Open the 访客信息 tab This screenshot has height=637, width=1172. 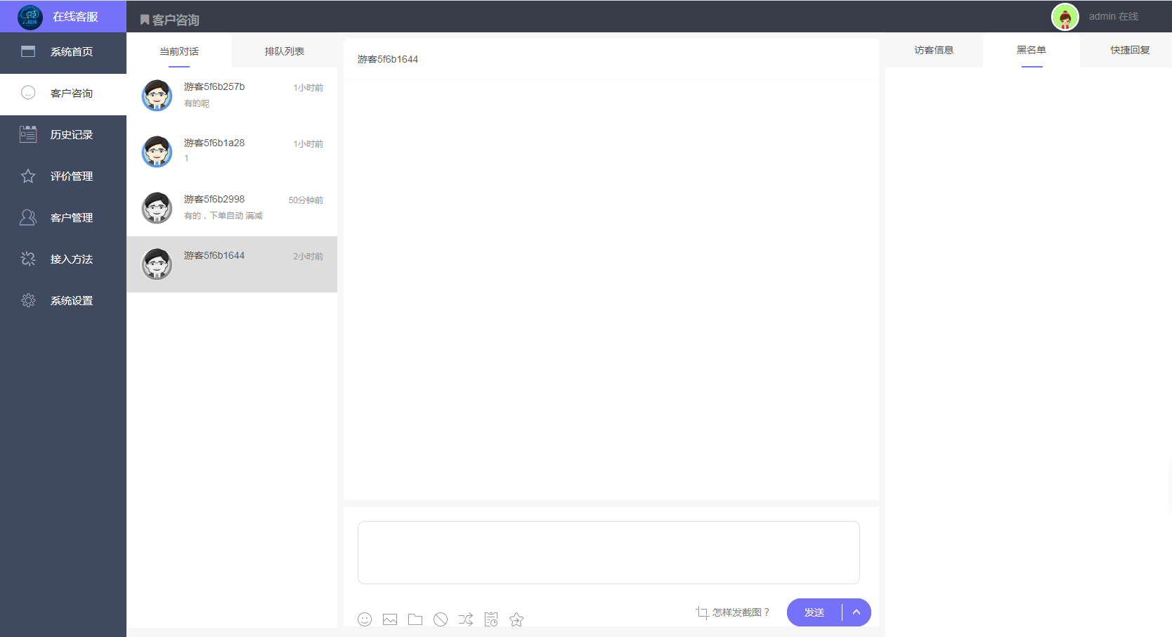coord(934,50)
